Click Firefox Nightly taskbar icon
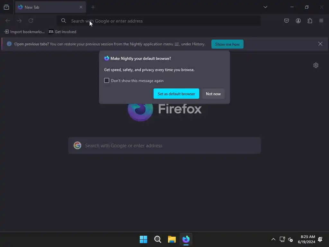The height and width of the screenshot is (247, 329). pos(186,239)
